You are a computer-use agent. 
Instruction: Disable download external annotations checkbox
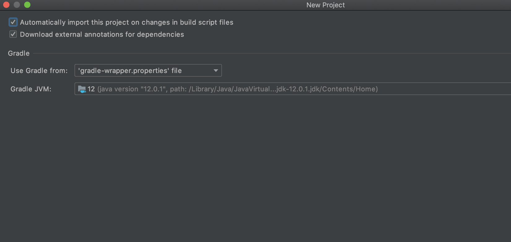(x=13, y=34)
